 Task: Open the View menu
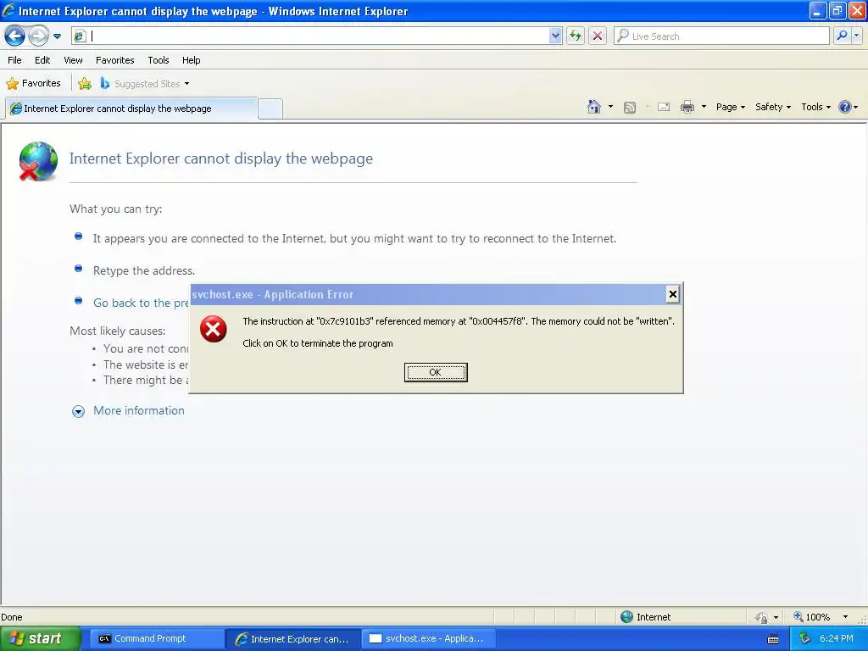tap(73, 60)
